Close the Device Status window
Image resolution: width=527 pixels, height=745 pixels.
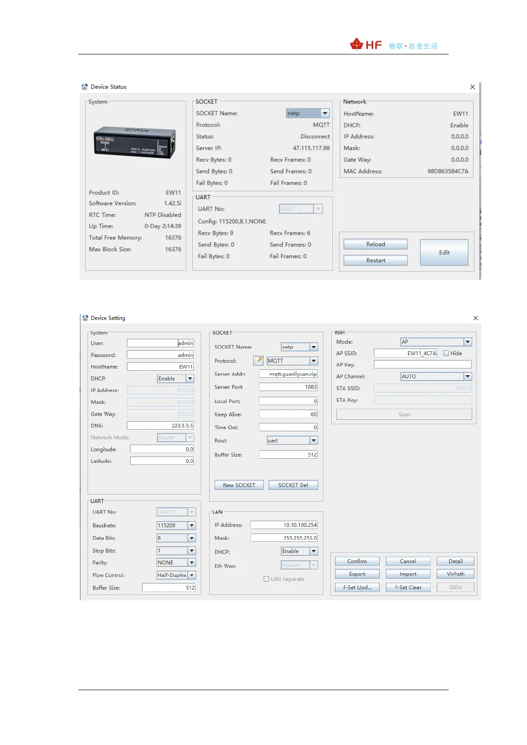473,87
